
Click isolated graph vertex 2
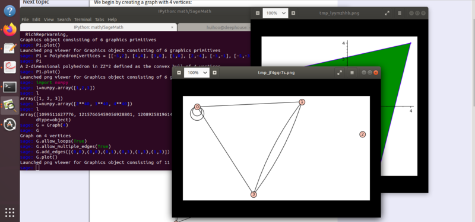362,134
